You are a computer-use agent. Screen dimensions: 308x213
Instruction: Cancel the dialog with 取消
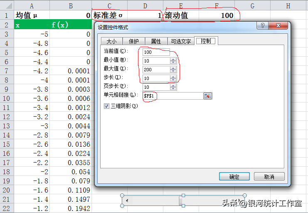pos(269,177)
